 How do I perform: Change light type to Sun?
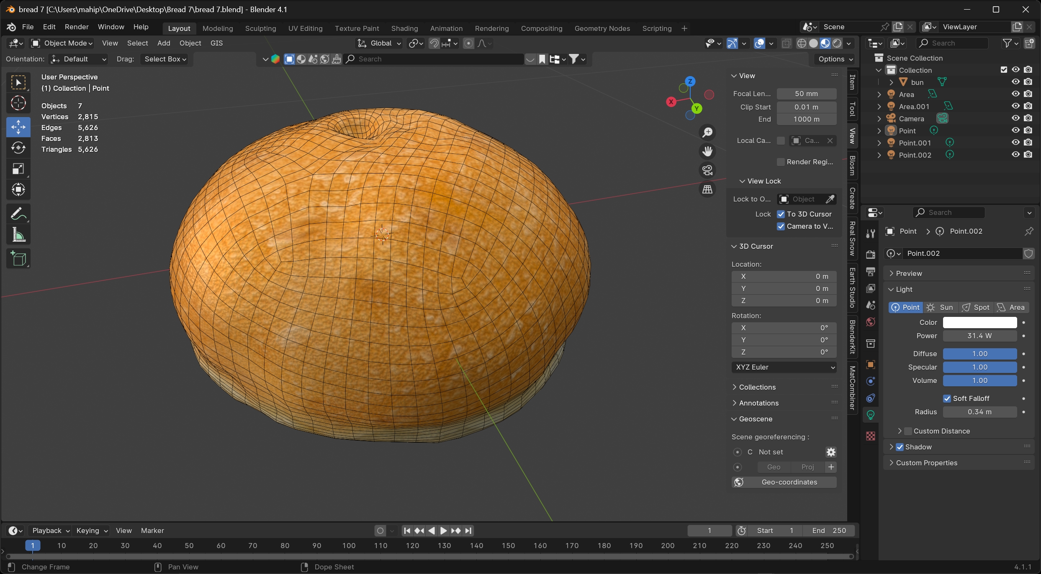click(x=941, y=307)
